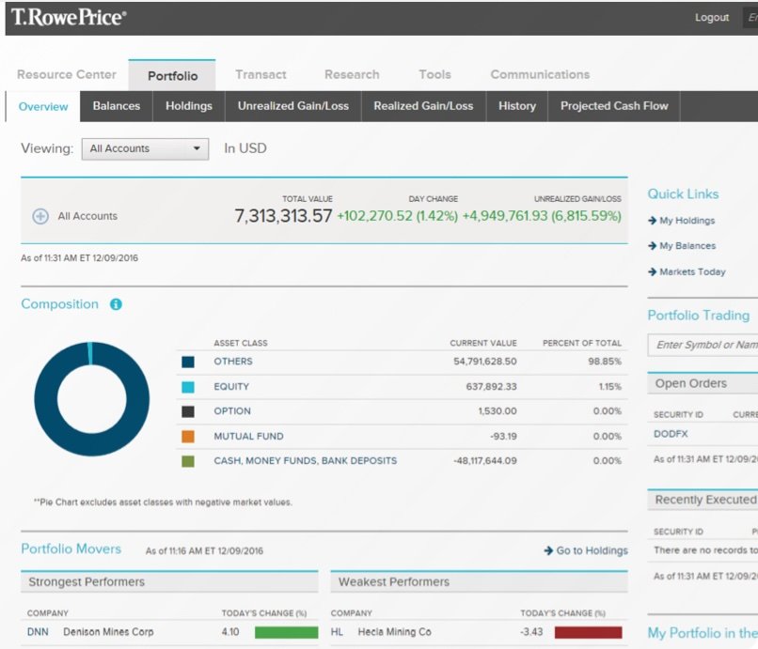The width and height of the screenshot is (758, 649).
Task: Click the Open Orders panel header
Action: point(703,383)
